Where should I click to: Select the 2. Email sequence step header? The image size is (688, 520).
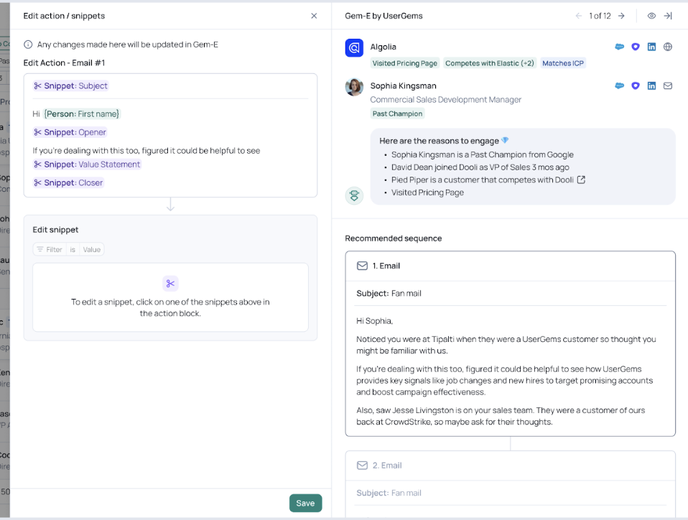click(511, 465)
